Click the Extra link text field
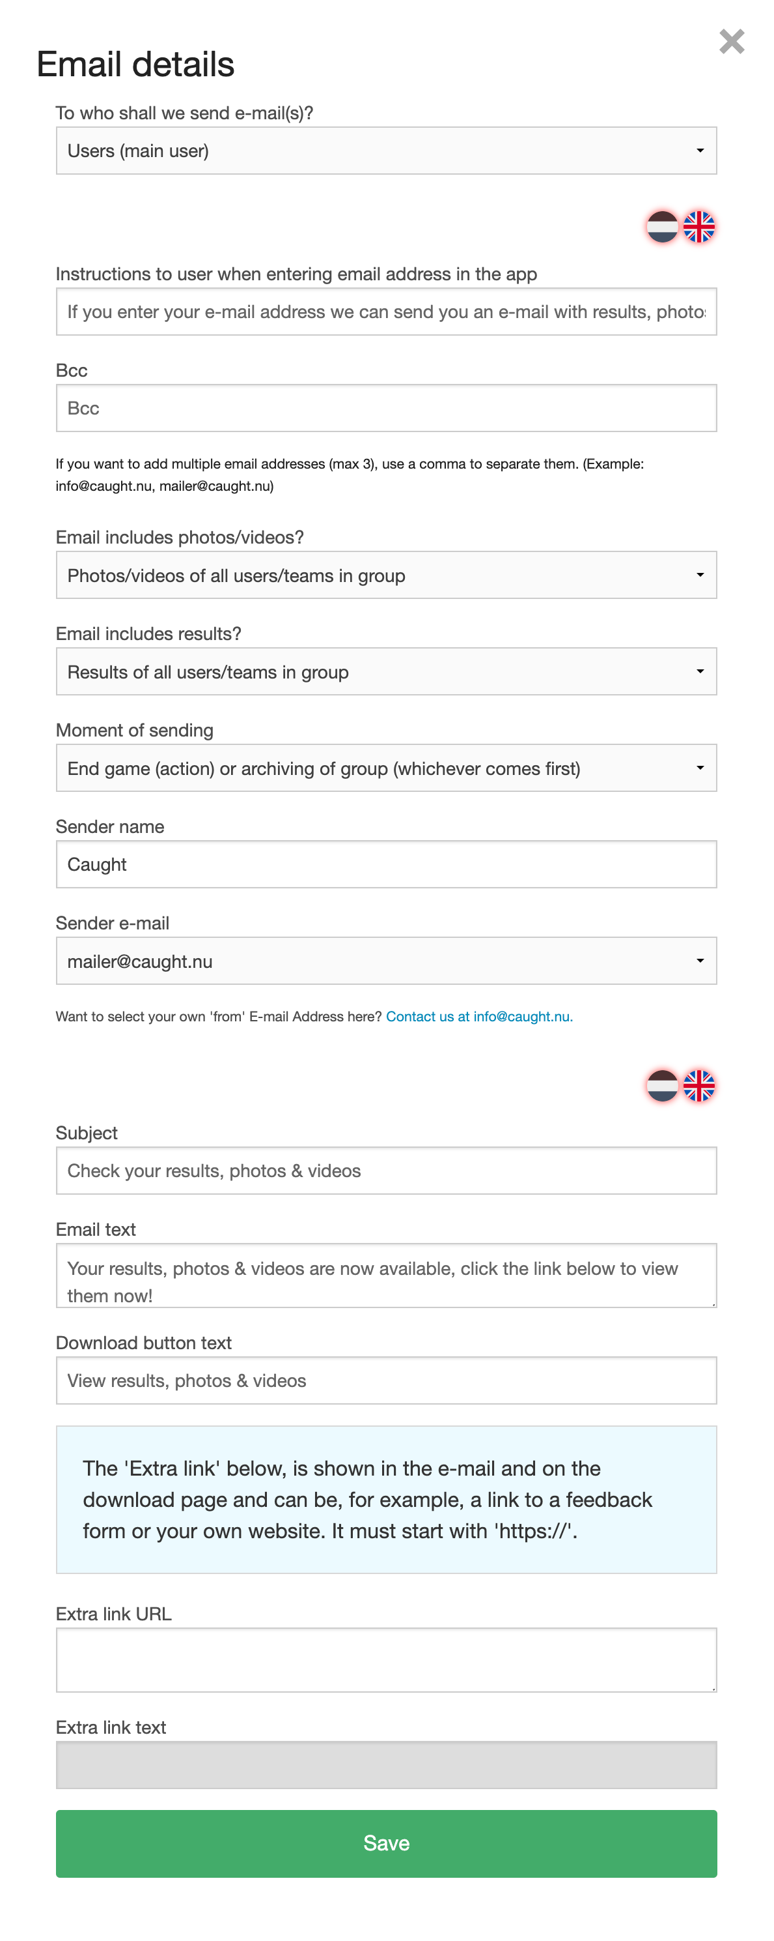This screenshot has height=1941, width=774. (x=386, y=1764)
